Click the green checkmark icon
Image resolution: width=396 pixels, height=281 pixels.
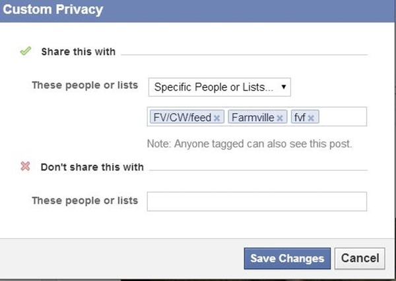point(26,51)
